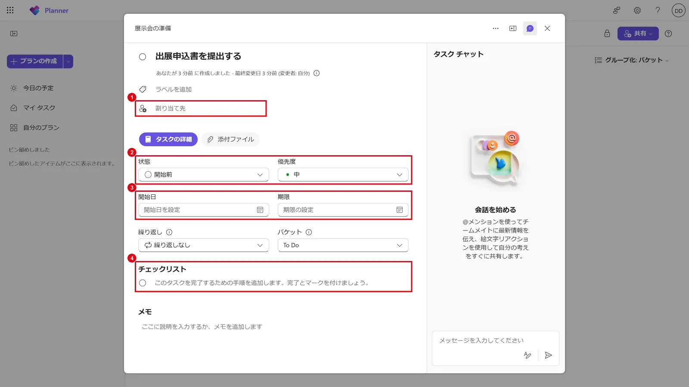This screenshot has height=387, width=689.
Task: Click the label tag icon
Action: click(143, 89)
